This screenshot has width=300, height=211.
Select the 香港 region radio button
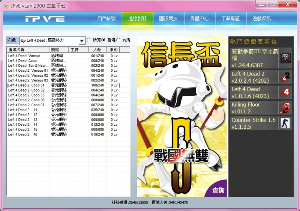[x=103, y=40]
